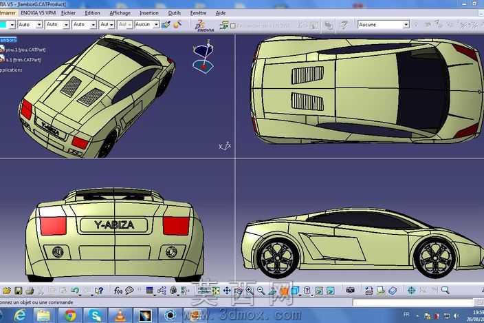Open the Aide menu
Viewport: 484px width, 323px height.
click(x=221, y=13)
